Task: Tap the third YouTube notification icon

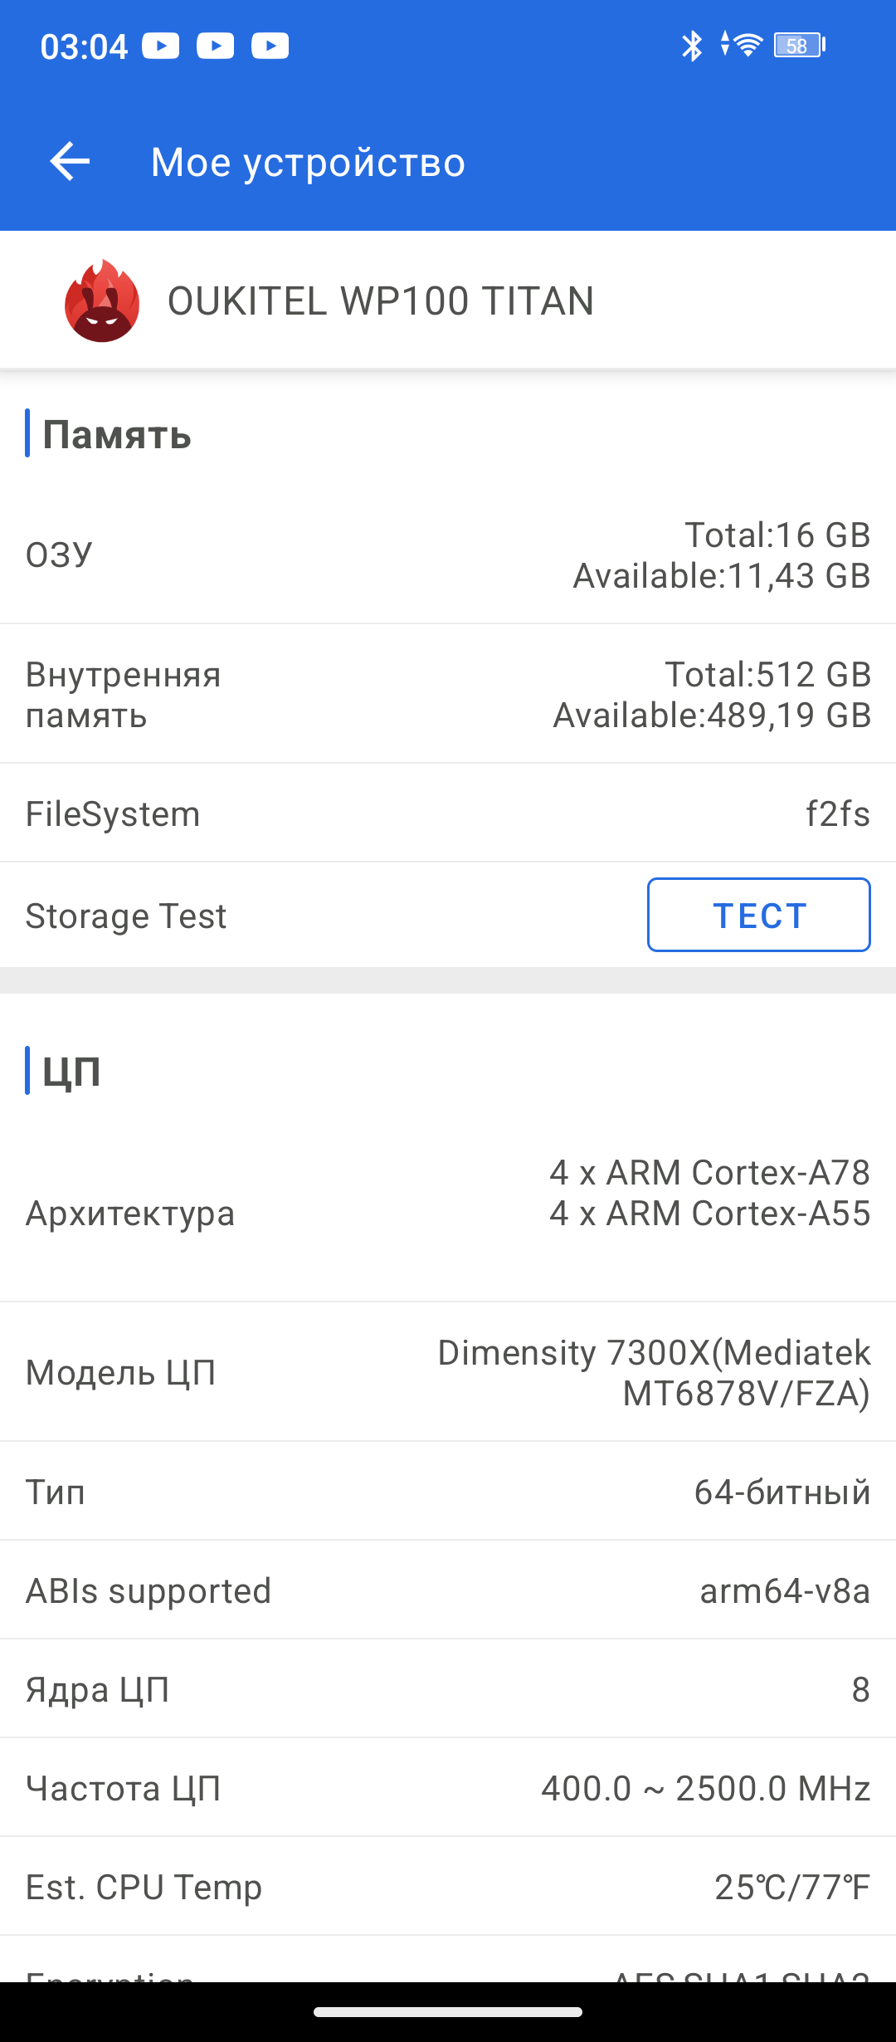Action: 270,46
